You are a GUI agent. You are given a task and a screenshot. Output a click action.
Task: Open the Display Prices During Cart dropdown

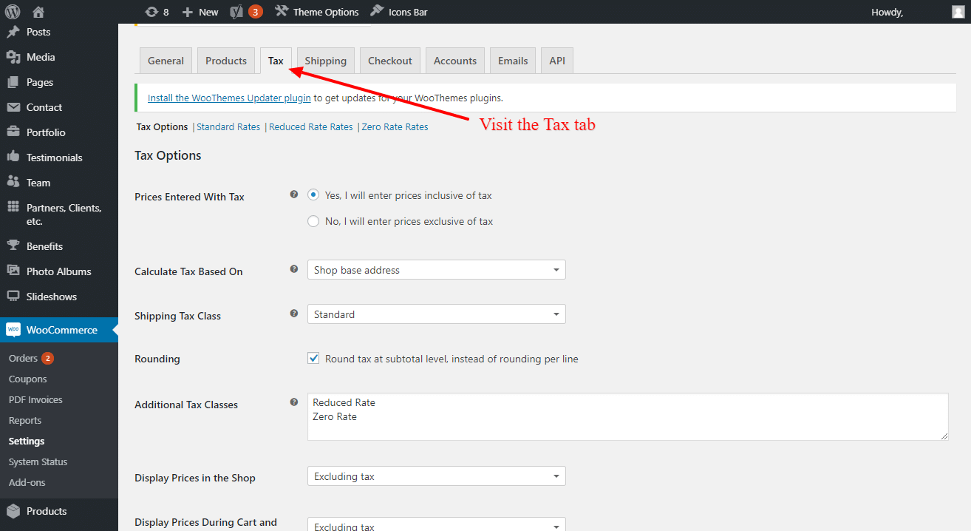coord(437,524)
